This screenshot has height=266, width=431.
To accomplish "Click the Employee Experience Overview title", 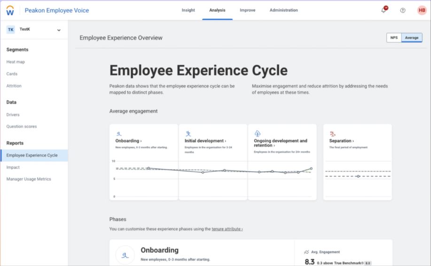I will pos(121,38).
